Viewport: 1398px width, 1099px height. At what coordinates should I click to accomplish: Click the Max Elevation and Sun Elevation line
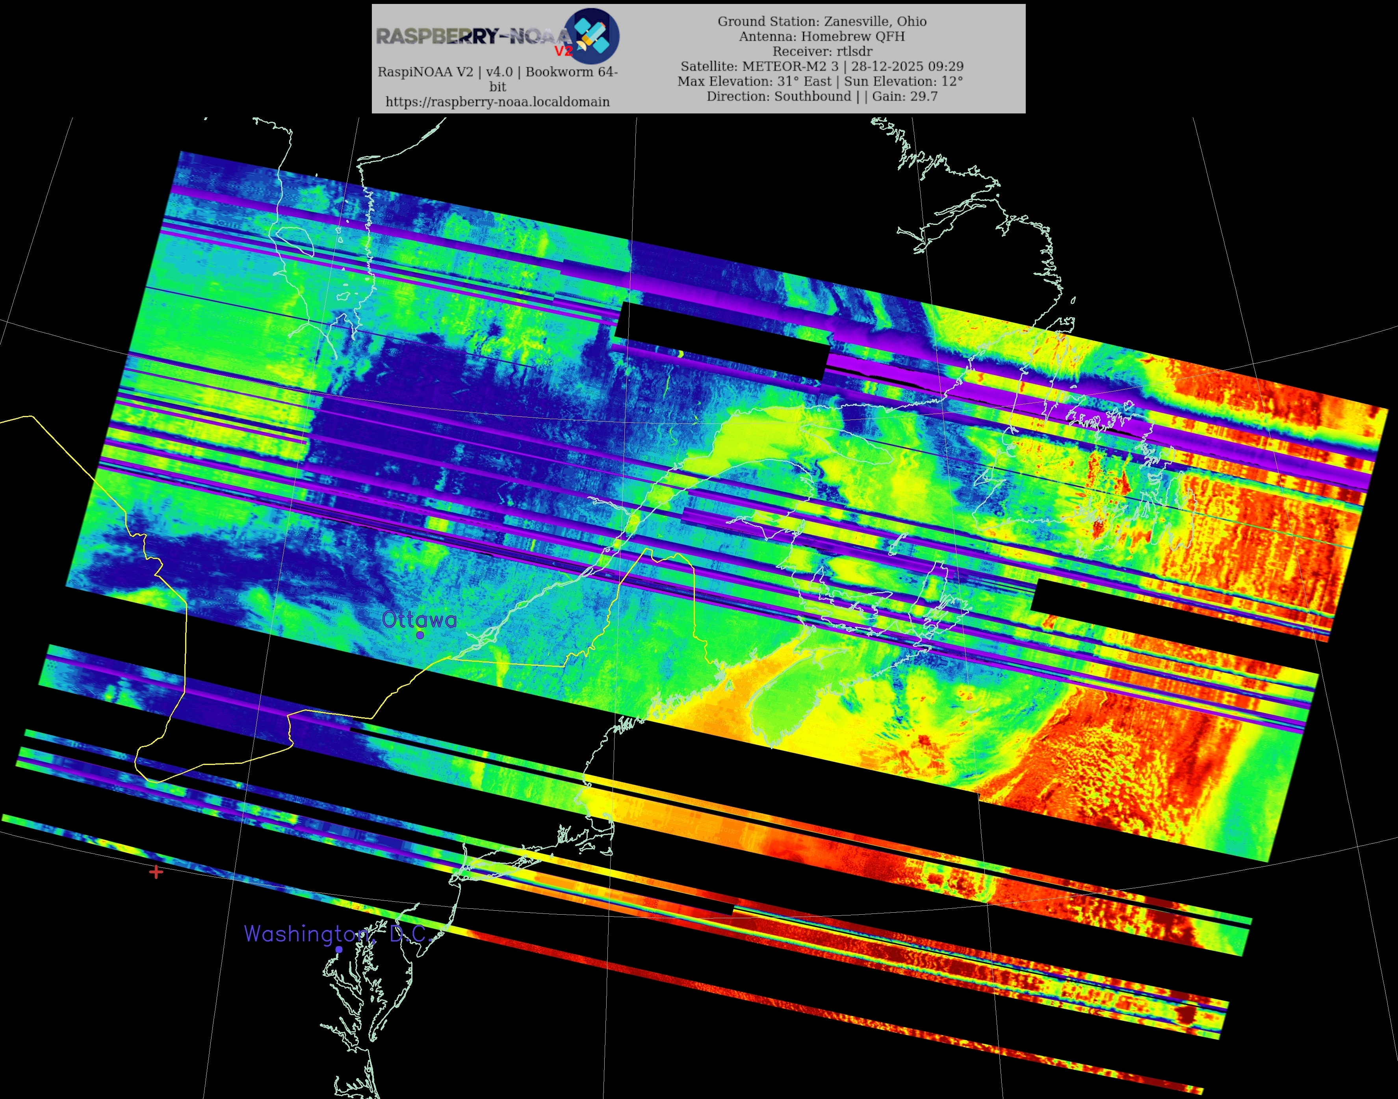click(x=820, y=81)
